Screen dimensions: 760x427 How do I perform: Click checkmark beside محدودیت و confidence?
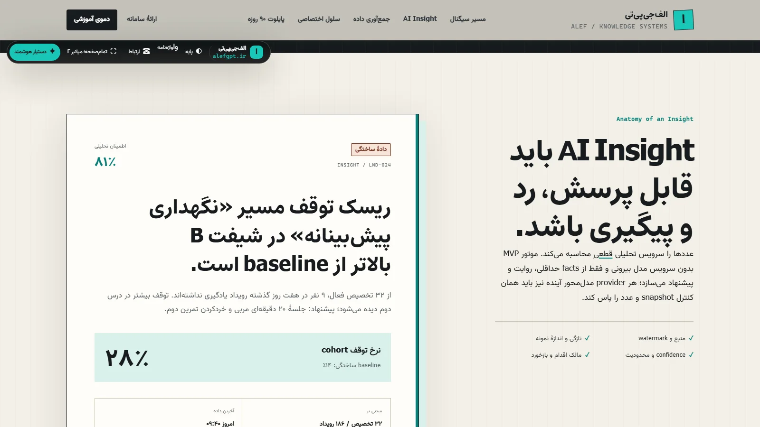[x=691, y=355]
